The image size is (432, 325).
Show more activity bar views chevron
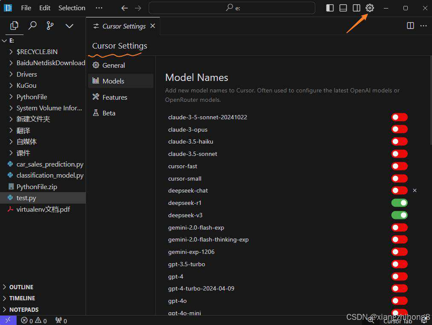pos(69,26)
